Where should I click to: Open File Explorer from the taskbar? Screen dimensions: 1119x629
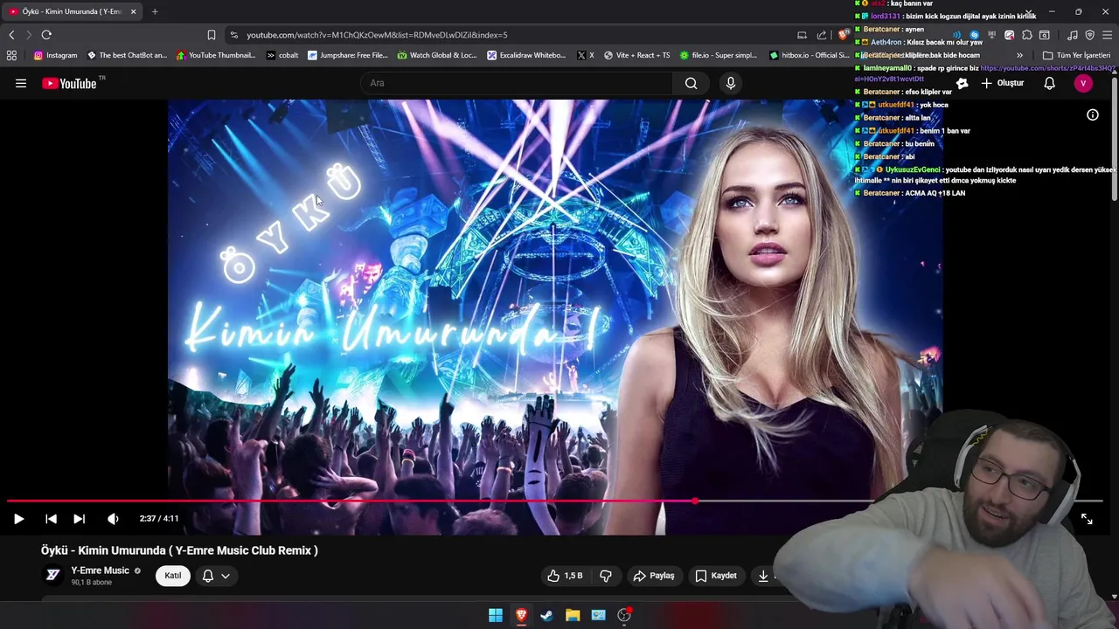click(x=573, y=615)
